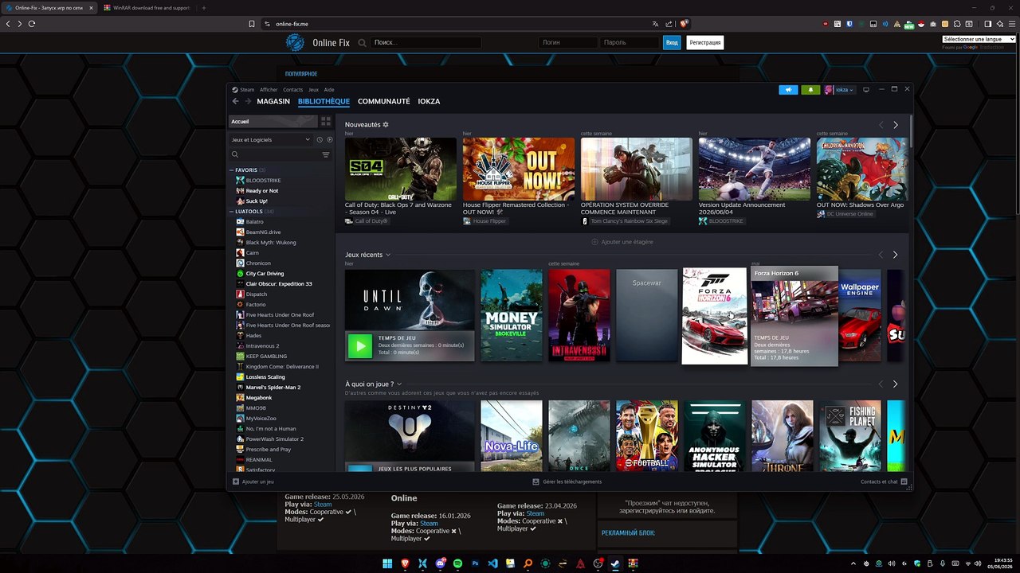Bookmark the page in browser address bar
The width and height of the screenshot is (1020, 573).
coord(252,24)
